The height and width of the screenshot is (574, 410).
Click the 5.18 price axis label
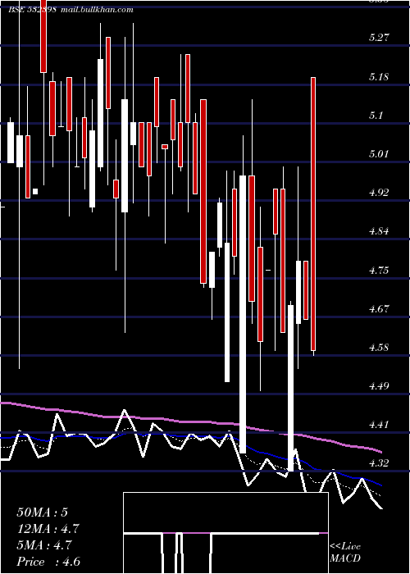point(379,77)
